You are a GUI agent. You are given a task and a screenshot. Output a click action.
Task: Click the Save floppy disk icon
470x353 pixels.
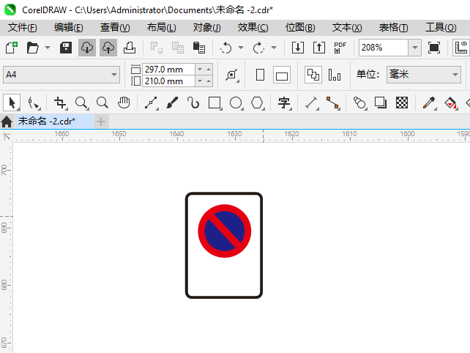pyautogui.click(x=66, y=48)
